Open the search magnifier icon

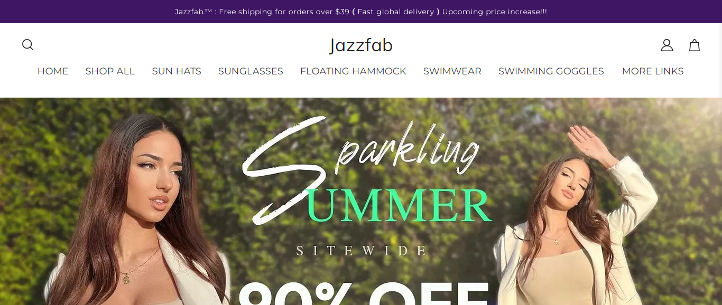point(27,45)
